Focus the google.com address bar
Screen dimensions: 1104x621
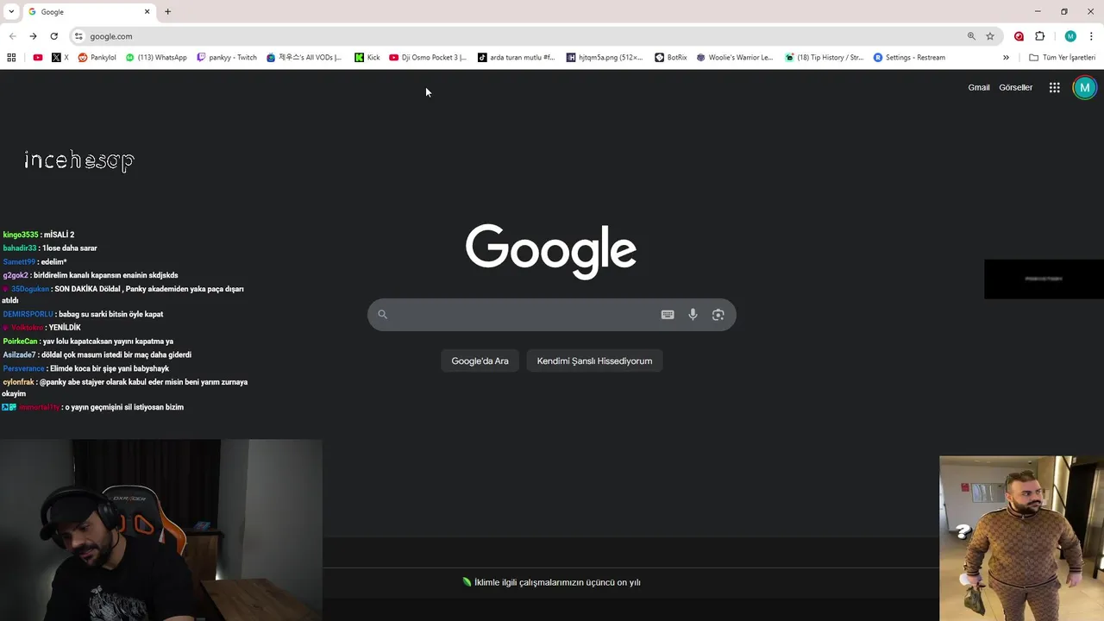[517, 36]
